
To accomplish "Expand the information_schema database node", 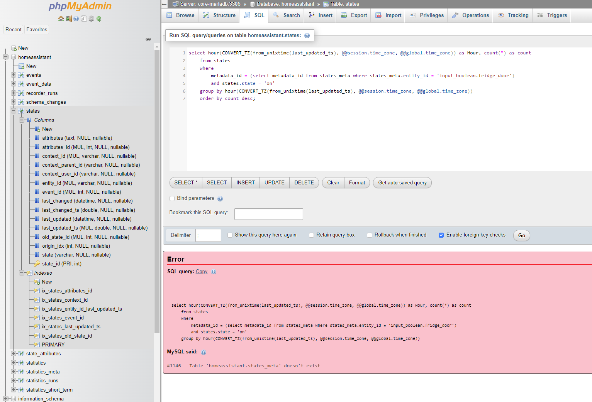I will [5, 399].
